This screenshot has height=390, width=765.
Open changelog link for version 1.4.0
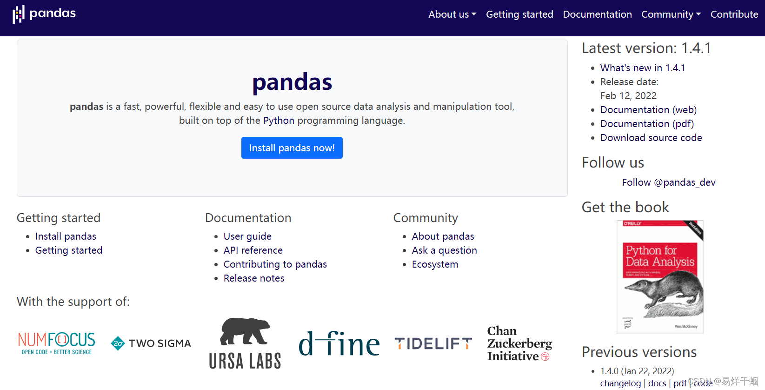(x=620, y=383)
